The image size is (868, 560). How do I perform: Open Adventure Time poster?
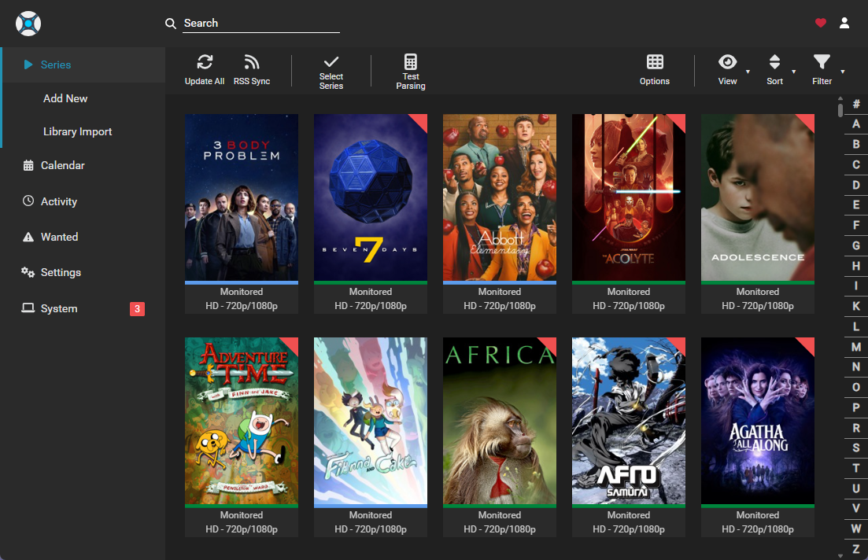pyautogui.click(x=242, y=421)
